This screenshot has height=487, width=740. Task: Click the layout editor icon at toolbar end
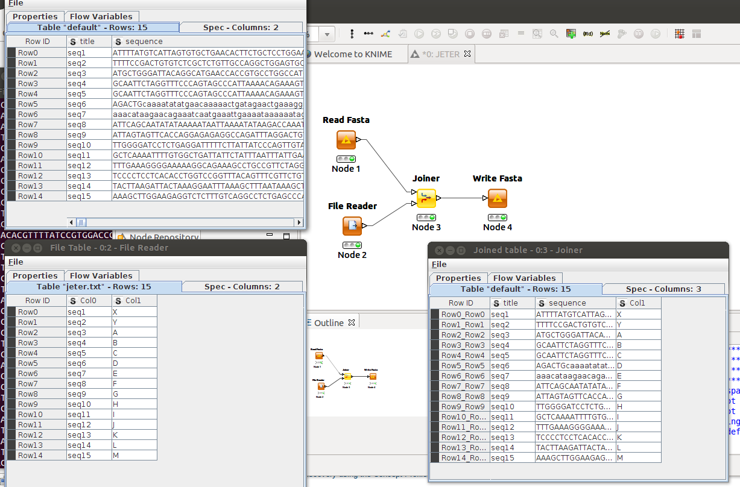point(697,33)
